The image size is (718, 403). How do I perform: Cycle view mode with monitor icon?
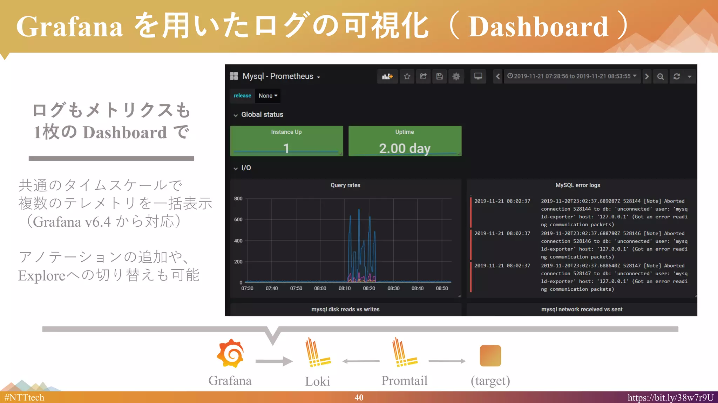click(478, 76)
